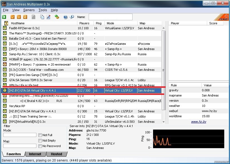Switch to the Internet tab
The height and width of the screenshot is (164, 230).
pos(35,154)
